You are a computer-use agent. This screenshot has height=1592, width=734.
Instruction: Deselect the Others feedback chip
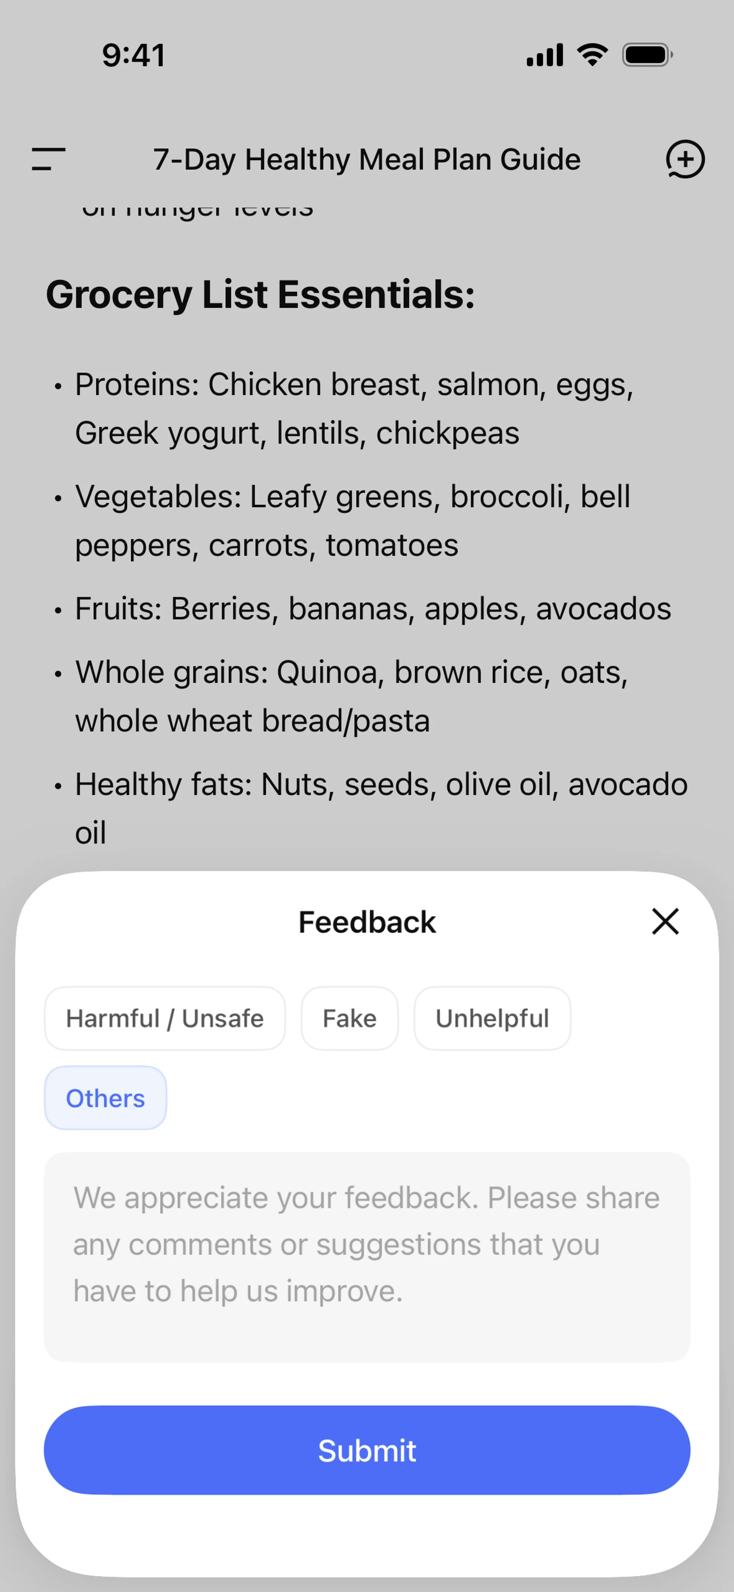click(x=105, y=1098)
